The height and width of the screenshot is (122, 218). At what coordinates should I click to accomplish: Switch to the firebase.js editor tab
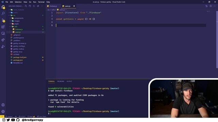tap(53, 6)
